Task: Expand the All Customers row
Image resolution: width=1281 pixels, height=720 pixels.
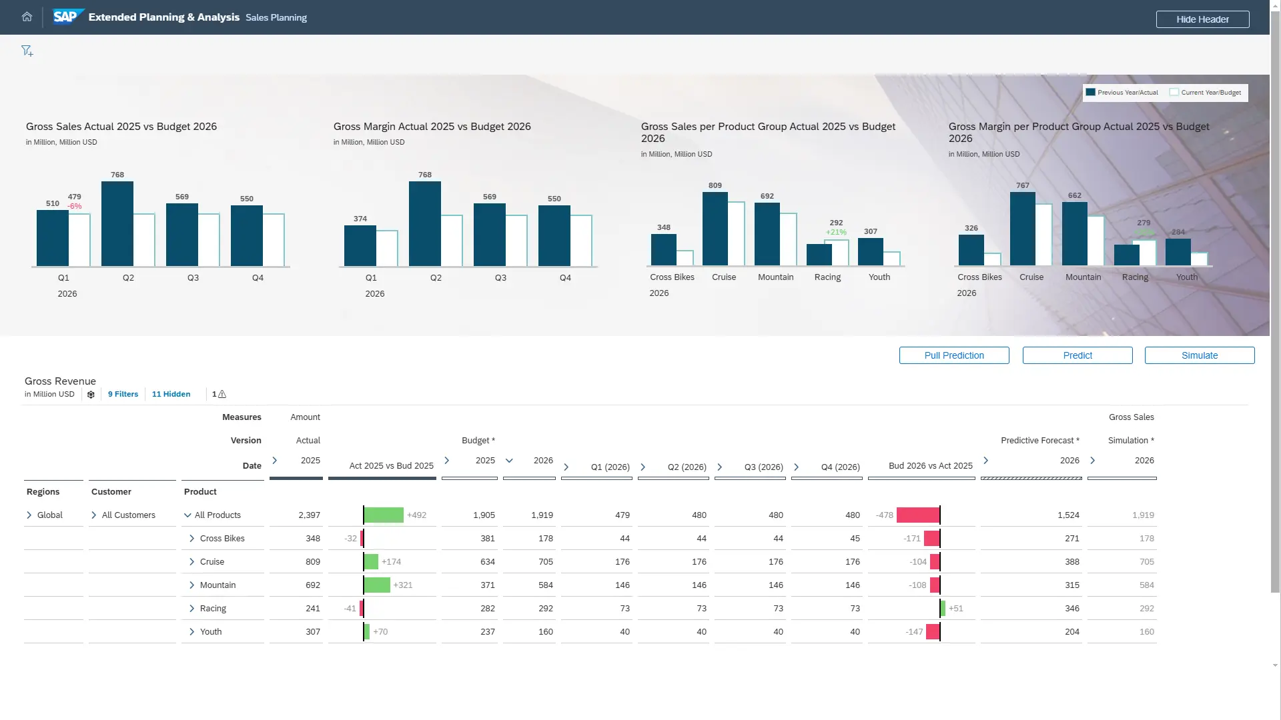Action: point(94,515)
